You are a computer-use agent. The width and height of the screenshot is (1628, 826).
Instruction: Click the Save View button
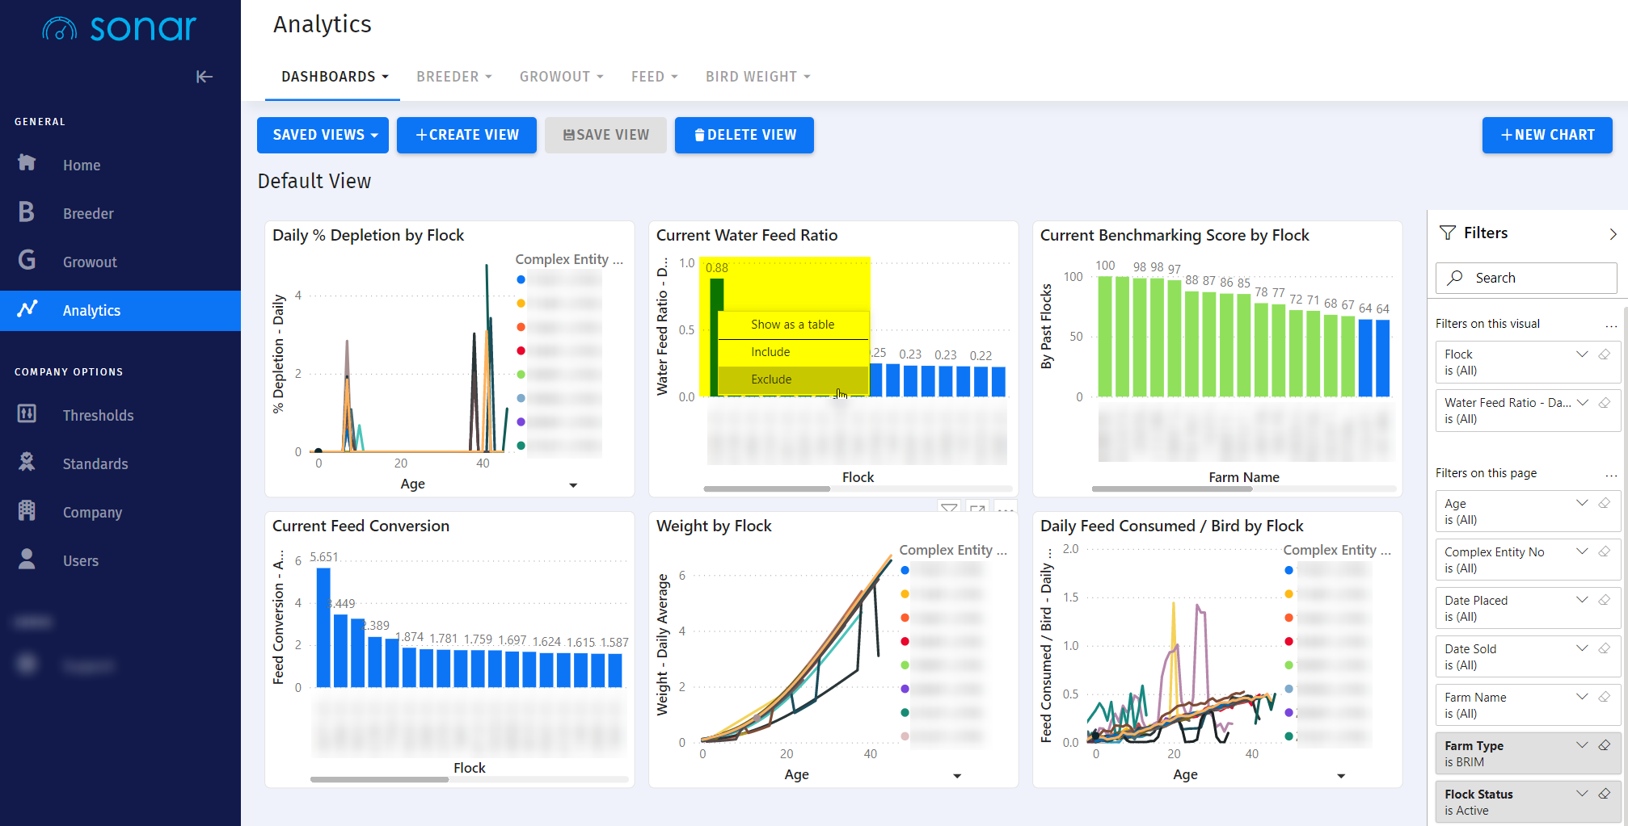point(605,135)
